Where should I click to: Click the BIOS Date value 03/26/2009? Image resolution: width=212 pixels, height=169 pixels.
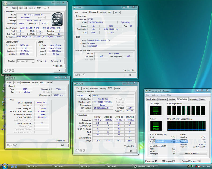point(111,46)
